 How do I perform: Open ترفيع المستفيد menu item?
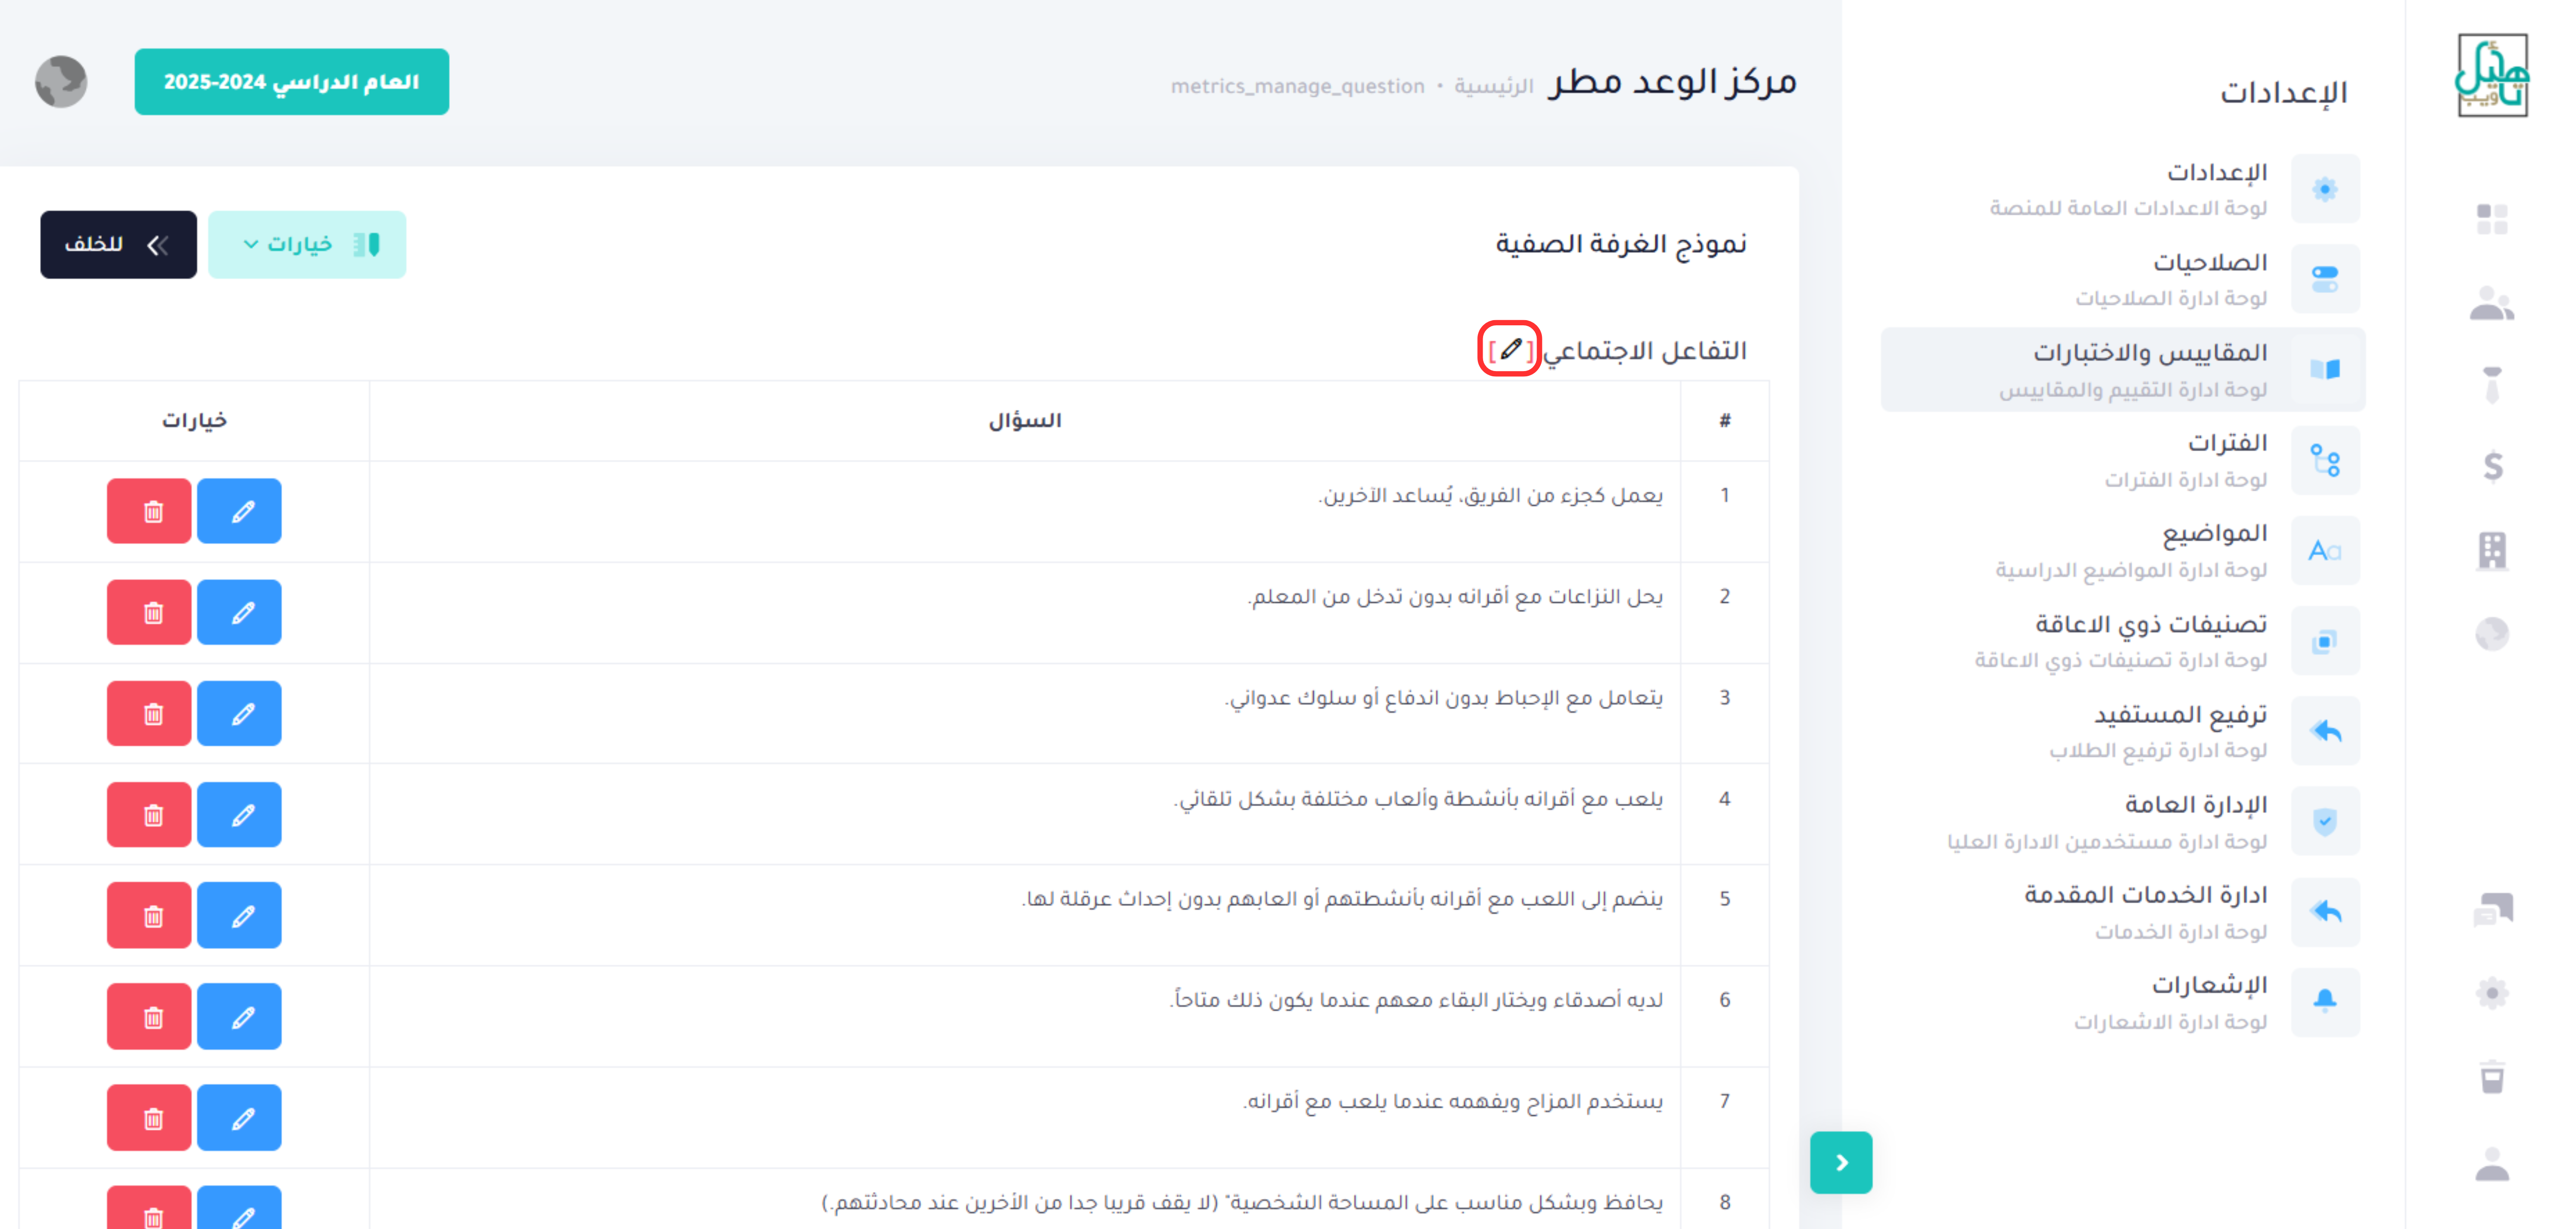click(x=2123, y=731)
